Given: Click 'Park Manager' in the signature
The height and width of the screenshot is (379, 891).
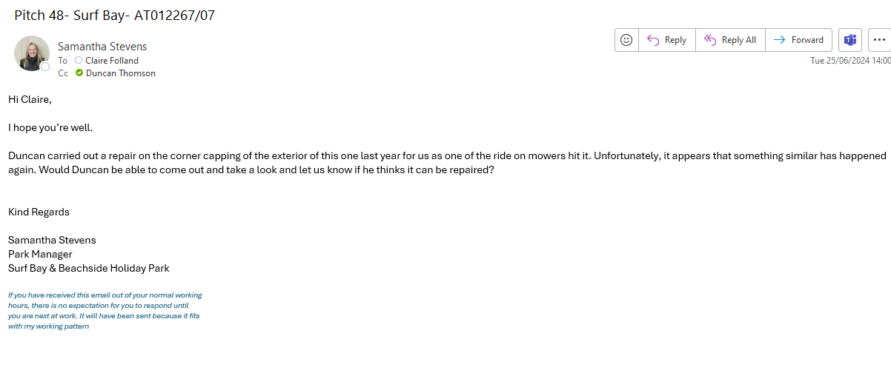Looking at the screenshot, I should [40, 254].
